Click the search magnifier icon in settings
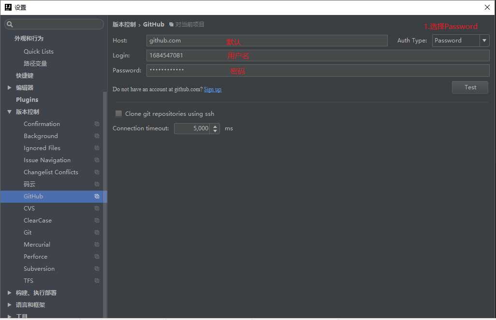The width and height of the screenshot is (496, 320). click(10, 24)
